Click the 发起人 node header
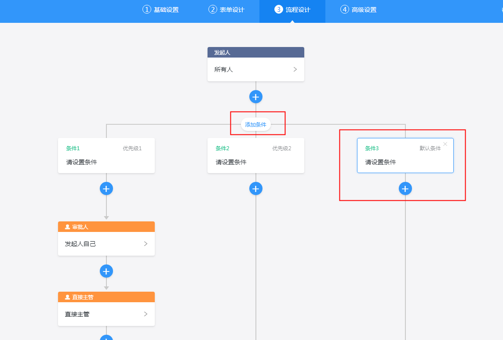503x340 pixels. coord(255,52)
